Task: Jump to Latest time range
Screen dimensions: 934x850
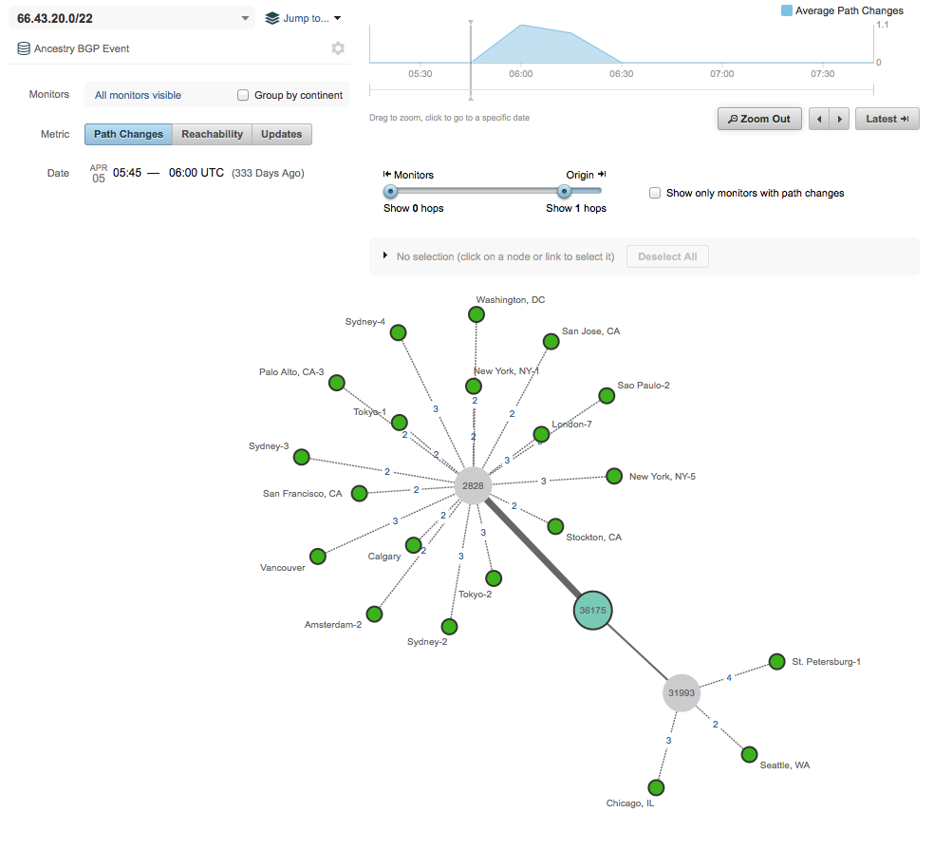Action: tap(887, 119)
